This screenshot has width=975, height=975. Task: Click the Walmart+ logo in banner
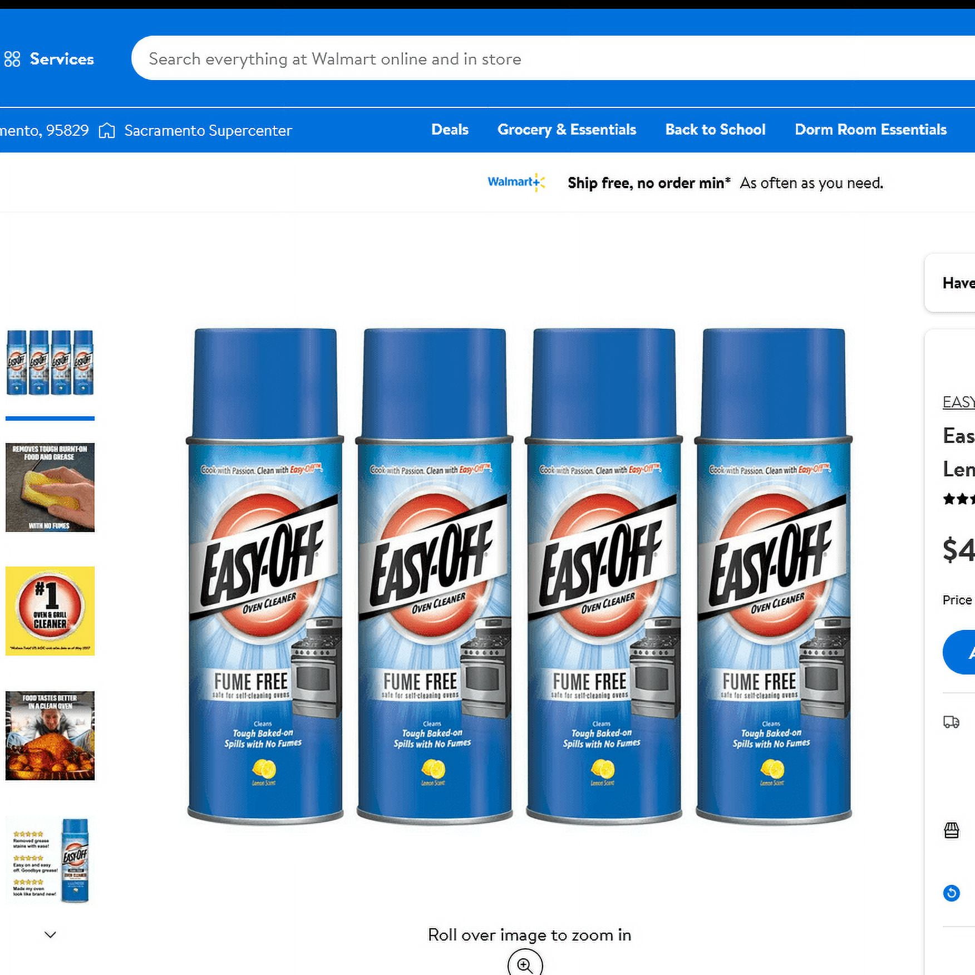[516, 182]
